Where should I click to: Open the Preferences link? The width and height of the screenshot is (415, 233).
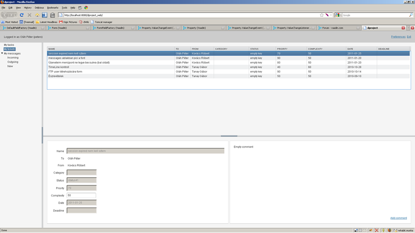click(x=398, y=37)
